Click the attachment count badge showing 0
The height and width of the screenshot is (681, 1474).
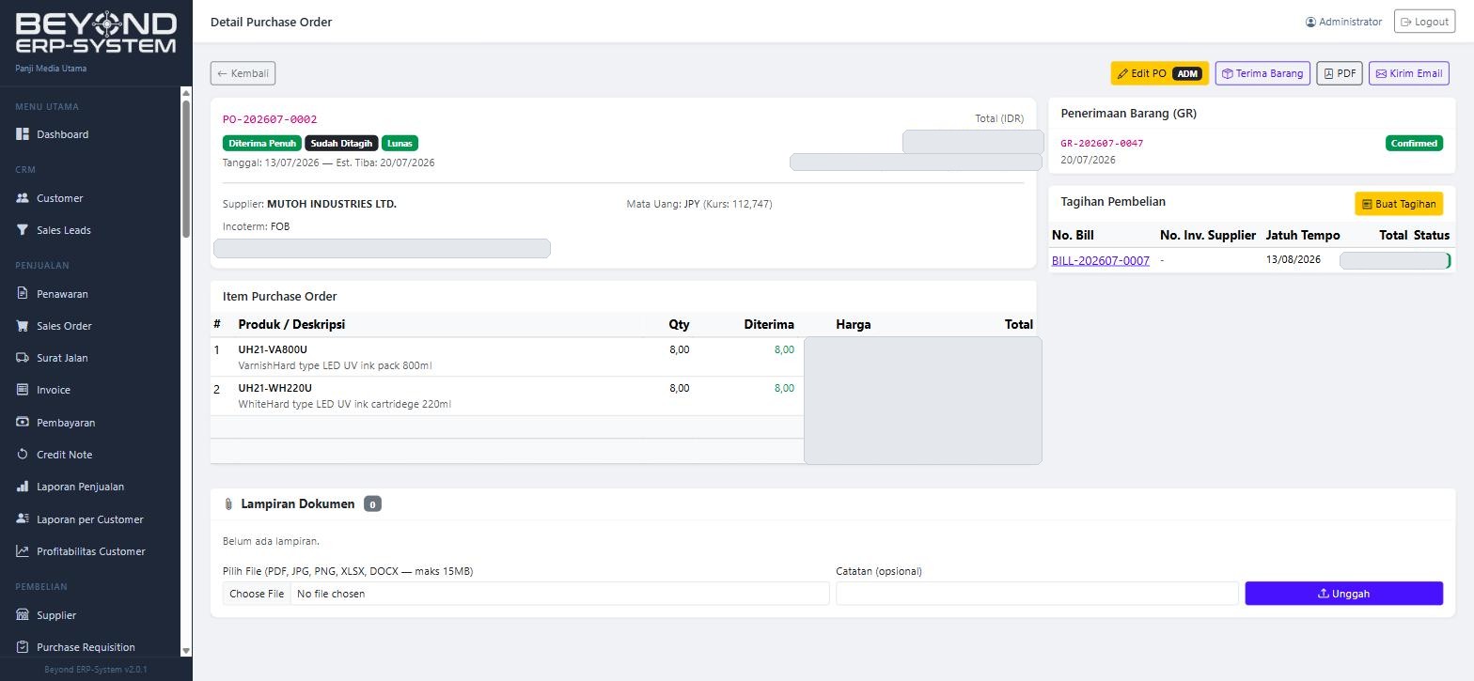tap(372, 504)
